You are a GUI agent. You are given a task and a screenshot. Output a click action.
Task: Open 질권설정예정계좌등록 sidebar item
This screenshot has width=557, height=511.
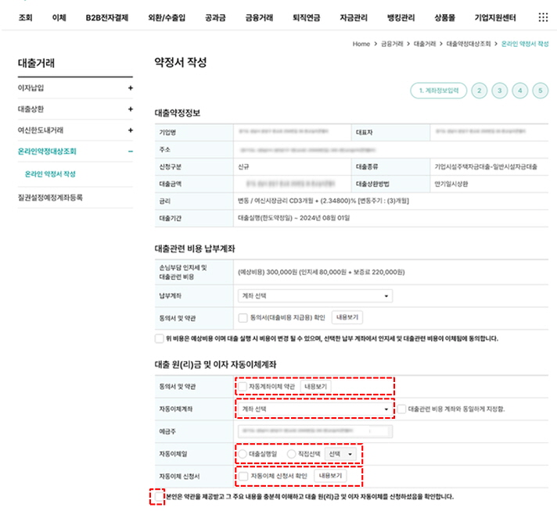coord(50,198)
